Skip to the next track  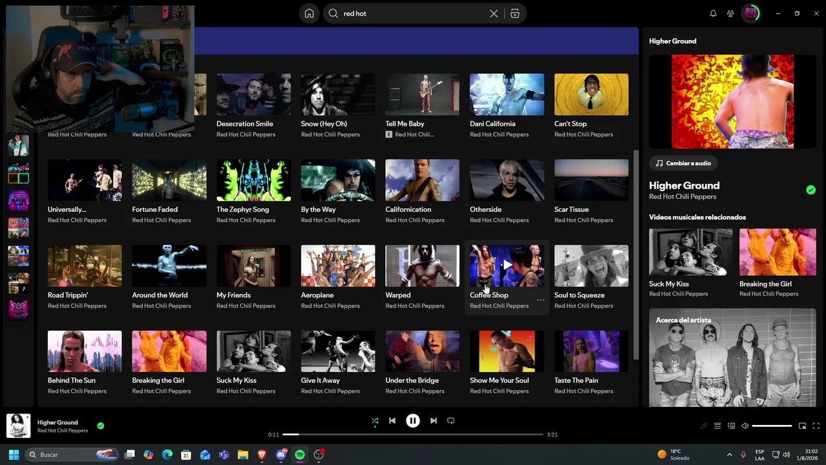click(434, 421)
